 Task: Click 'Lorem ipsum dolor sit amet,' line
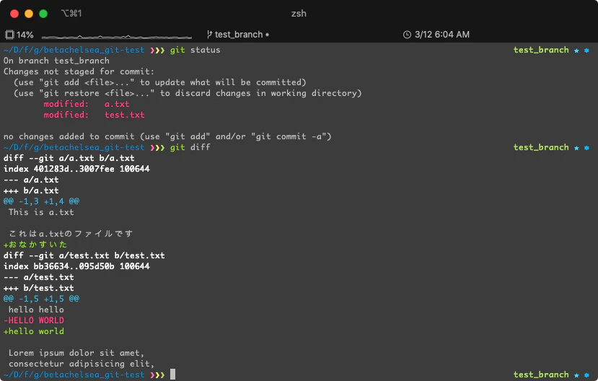76,353
